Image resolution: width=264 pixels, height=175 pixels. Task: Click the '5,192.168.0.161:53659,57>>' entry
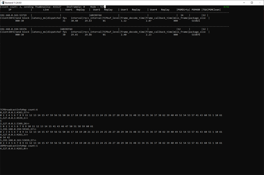18,140
